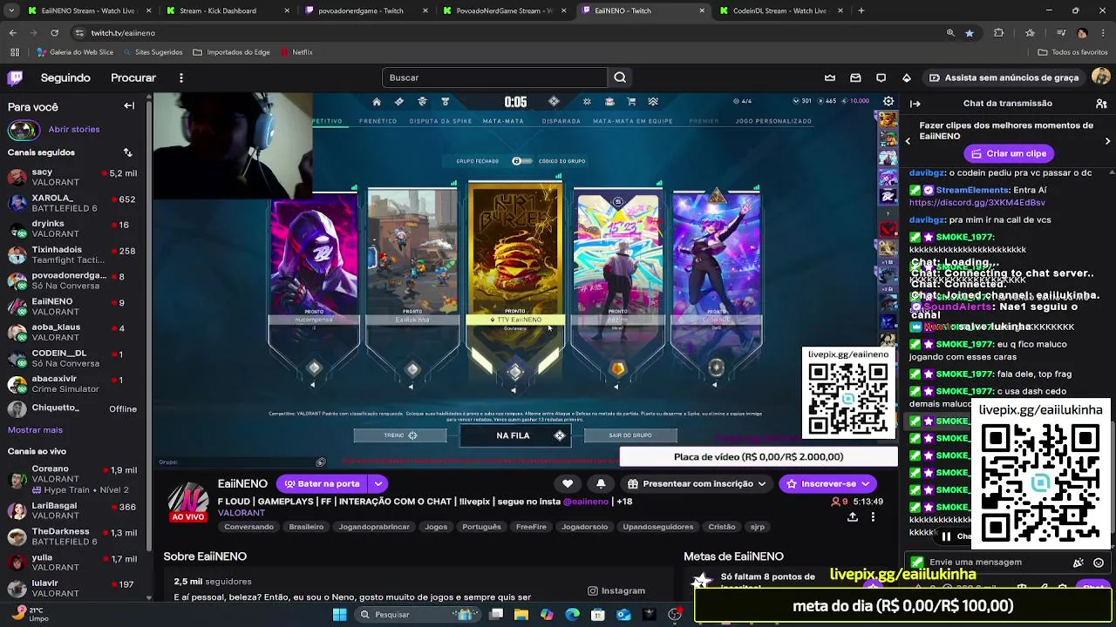Viewport: 1116px width, 627px height.
Task: Click SAIR DO GRUPO button
Action: point(629,435)
